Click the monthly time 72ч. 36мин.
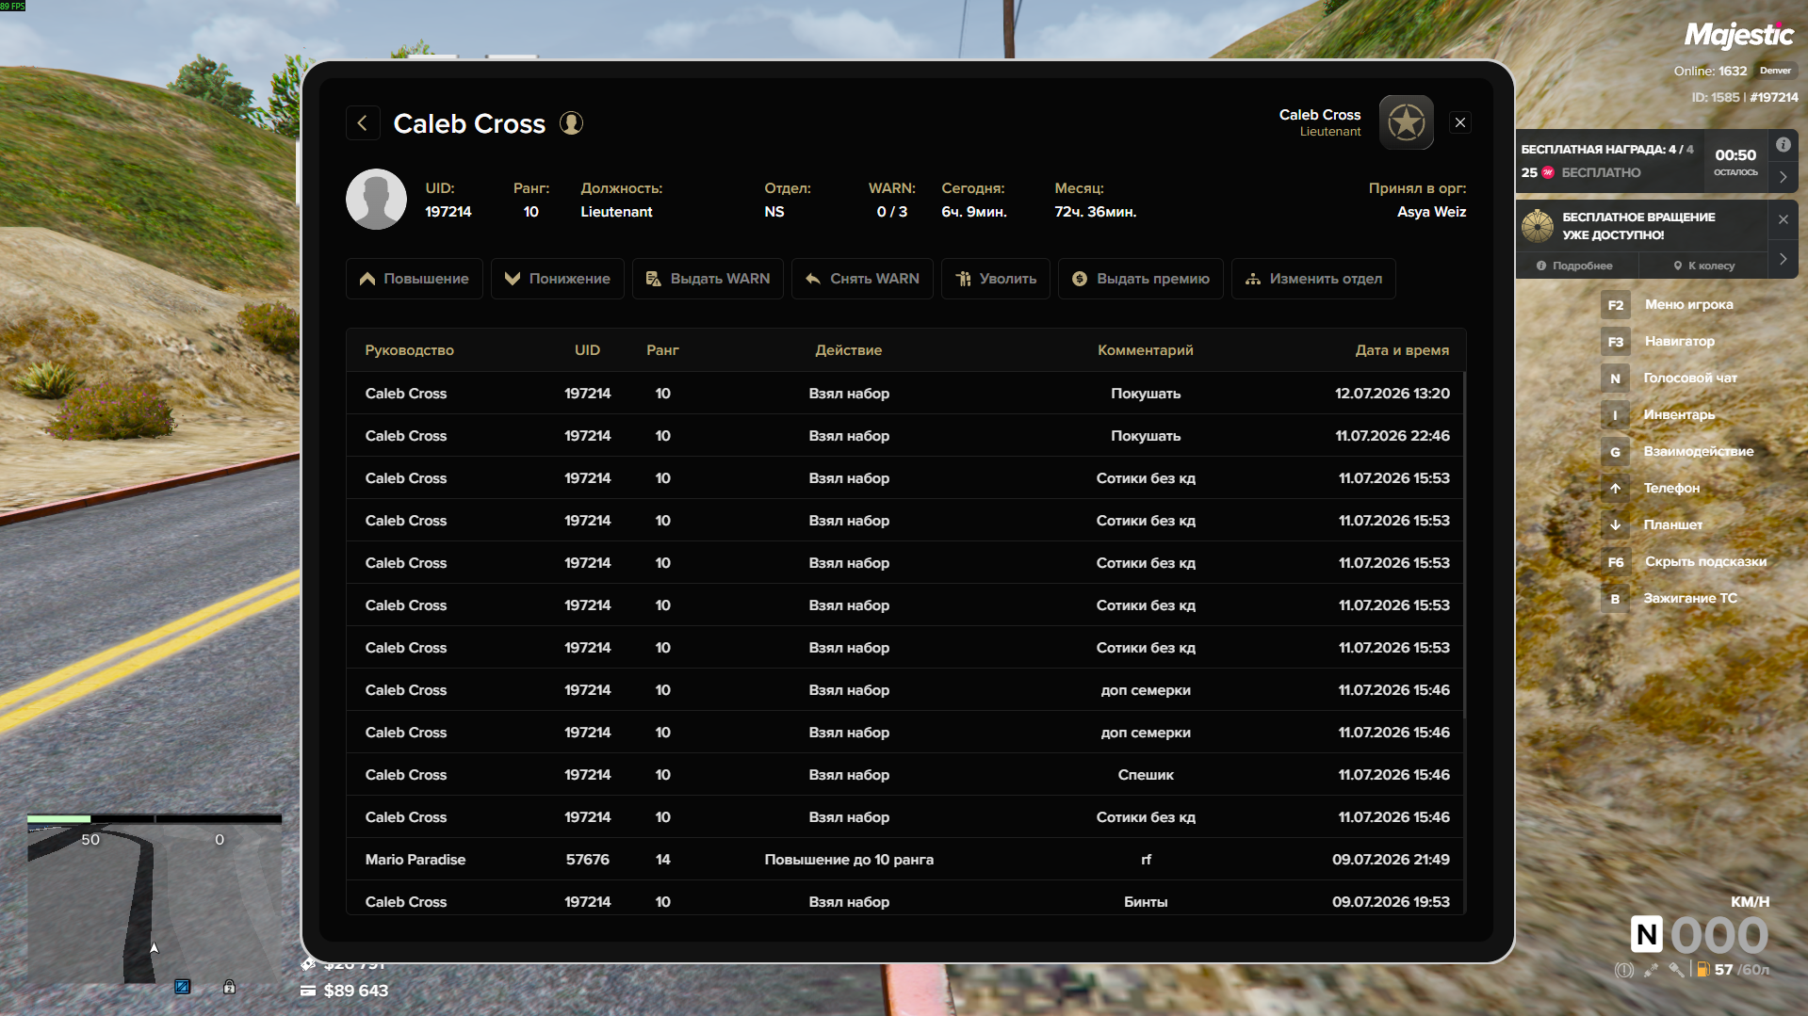The width and height of the screenshot is (1808, 1016). coord(1096,212)
